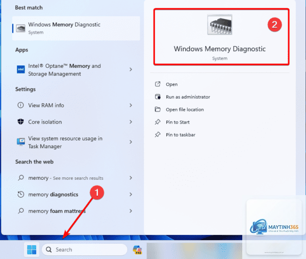The height and width of the screenshot is (259, 306).
Task: Select Intel Optane Memory and Storage Management
Action: click(x=64, y=70)
